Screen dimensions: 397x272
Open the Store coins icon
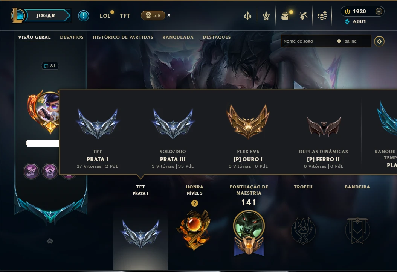[322, 16]
